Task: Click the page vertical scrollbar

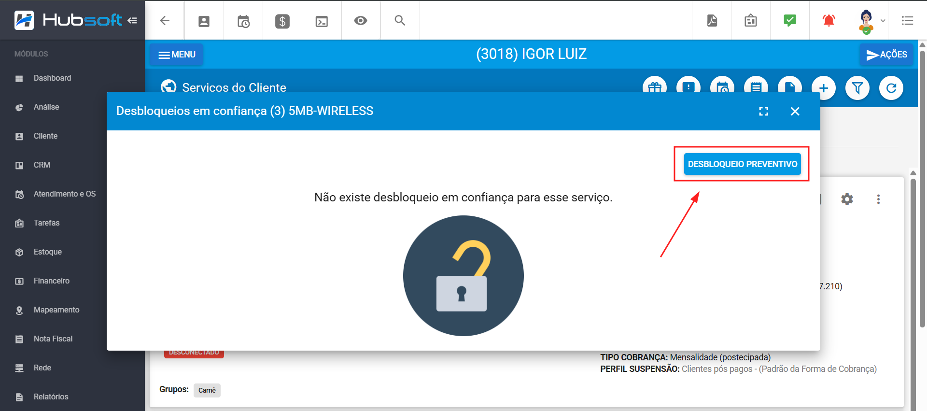Action: coord(923,188)
